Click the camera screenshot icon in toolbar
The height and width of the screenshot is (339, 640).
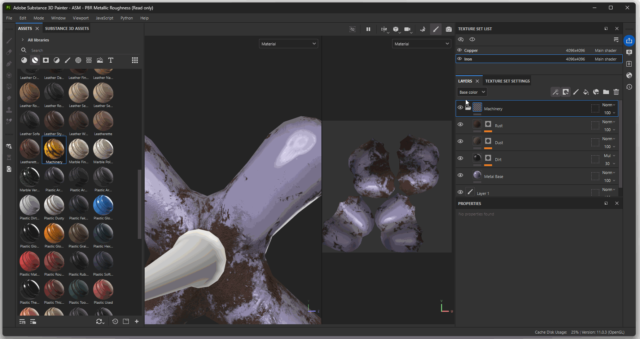(448, 29)
